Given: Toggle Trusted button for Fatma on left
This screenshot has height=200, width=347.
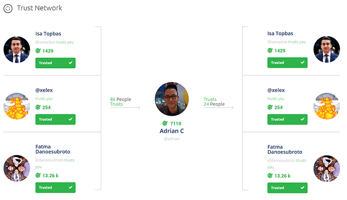Looking at the screenshot, I should 55,188.
